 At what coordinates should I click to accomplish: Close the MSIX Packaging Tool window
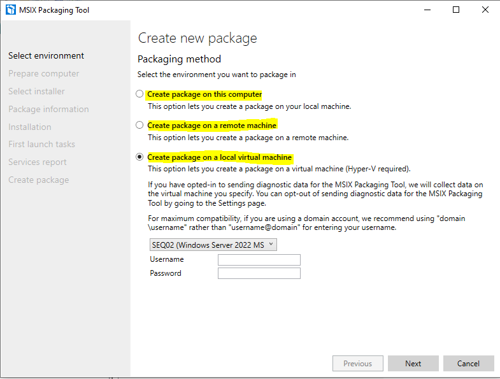[485, 10]
